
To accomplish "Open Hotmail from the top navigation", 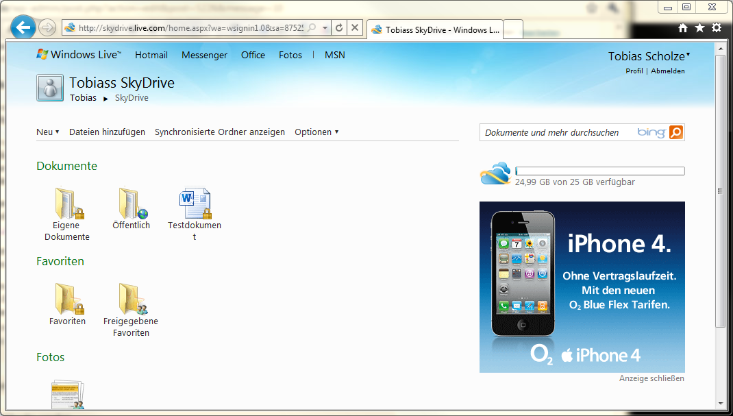I will coord(151,55).
